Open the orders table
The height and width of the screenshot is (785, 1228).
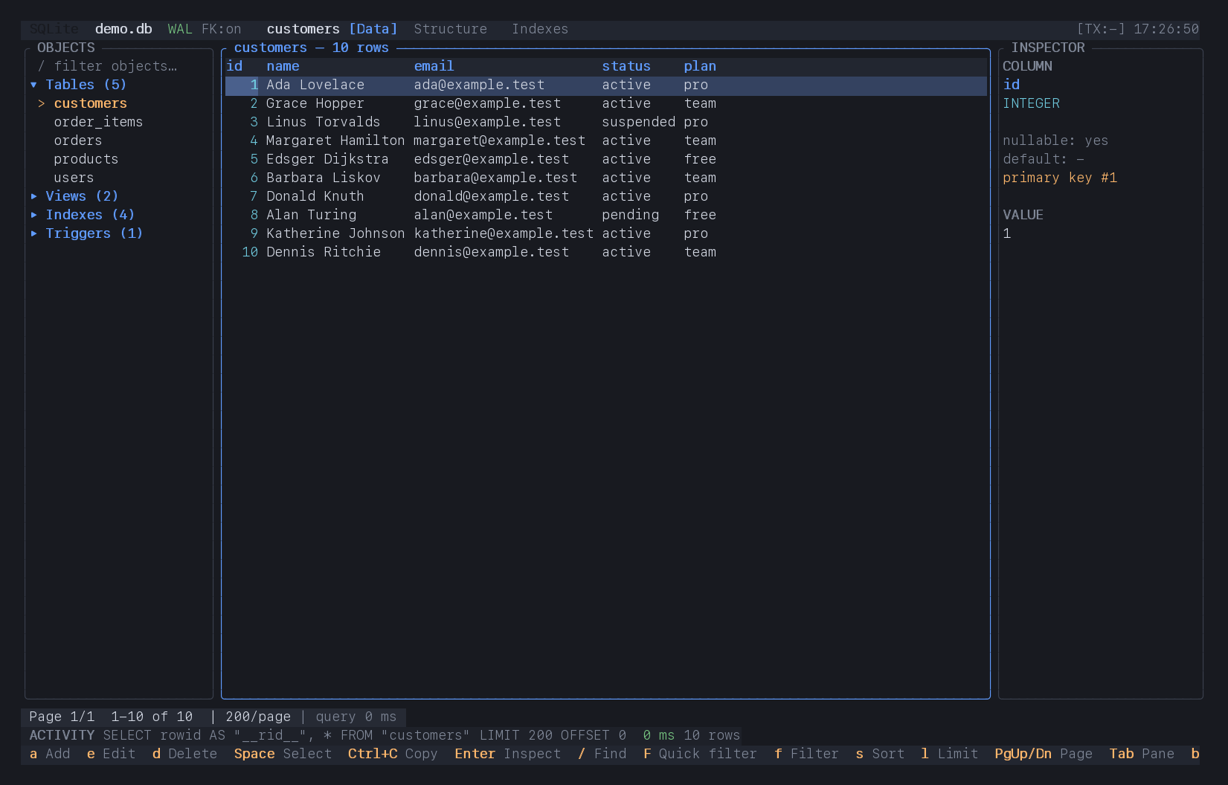78,140
